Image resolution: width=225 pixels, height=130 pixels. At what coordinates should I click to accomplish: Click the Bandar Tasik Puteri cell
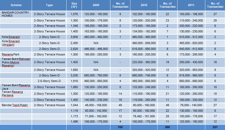[16, 105]
